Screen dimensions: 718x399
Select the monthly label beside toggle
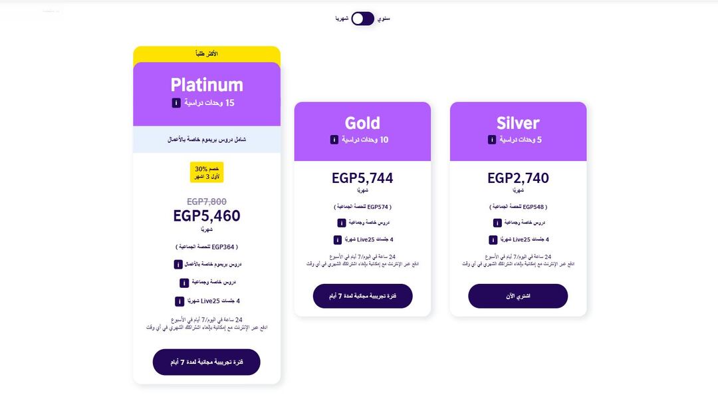click(x=342, y=19)
